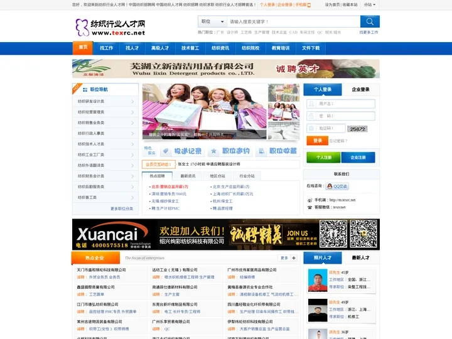
Task: Click 更多 in 热点企业 header
Action: tap(284, 258)
